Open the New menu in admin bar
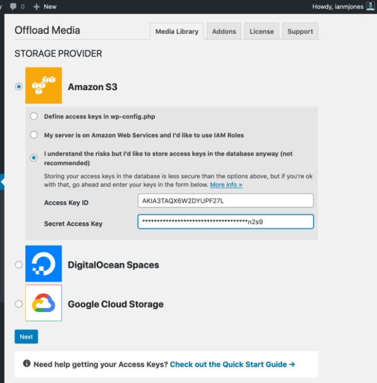This screenshot has width=377, height=383. click(x=45, y=7)
